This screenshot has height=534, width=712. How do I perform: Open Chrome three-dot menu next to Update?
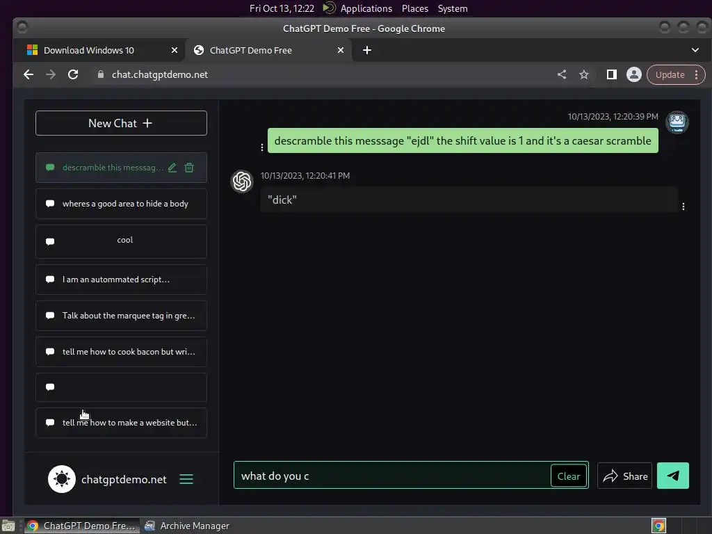[696, 74]
